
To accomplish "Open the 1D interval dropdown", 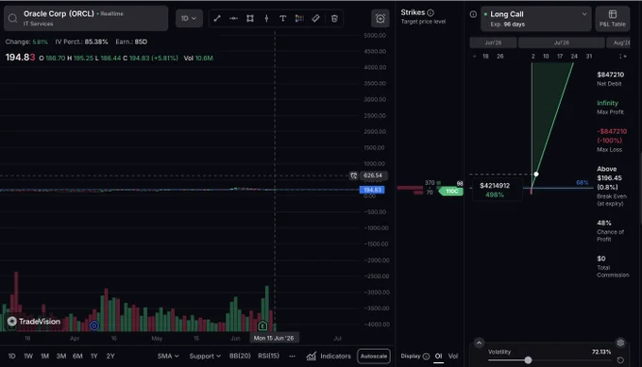I will 189,19.
